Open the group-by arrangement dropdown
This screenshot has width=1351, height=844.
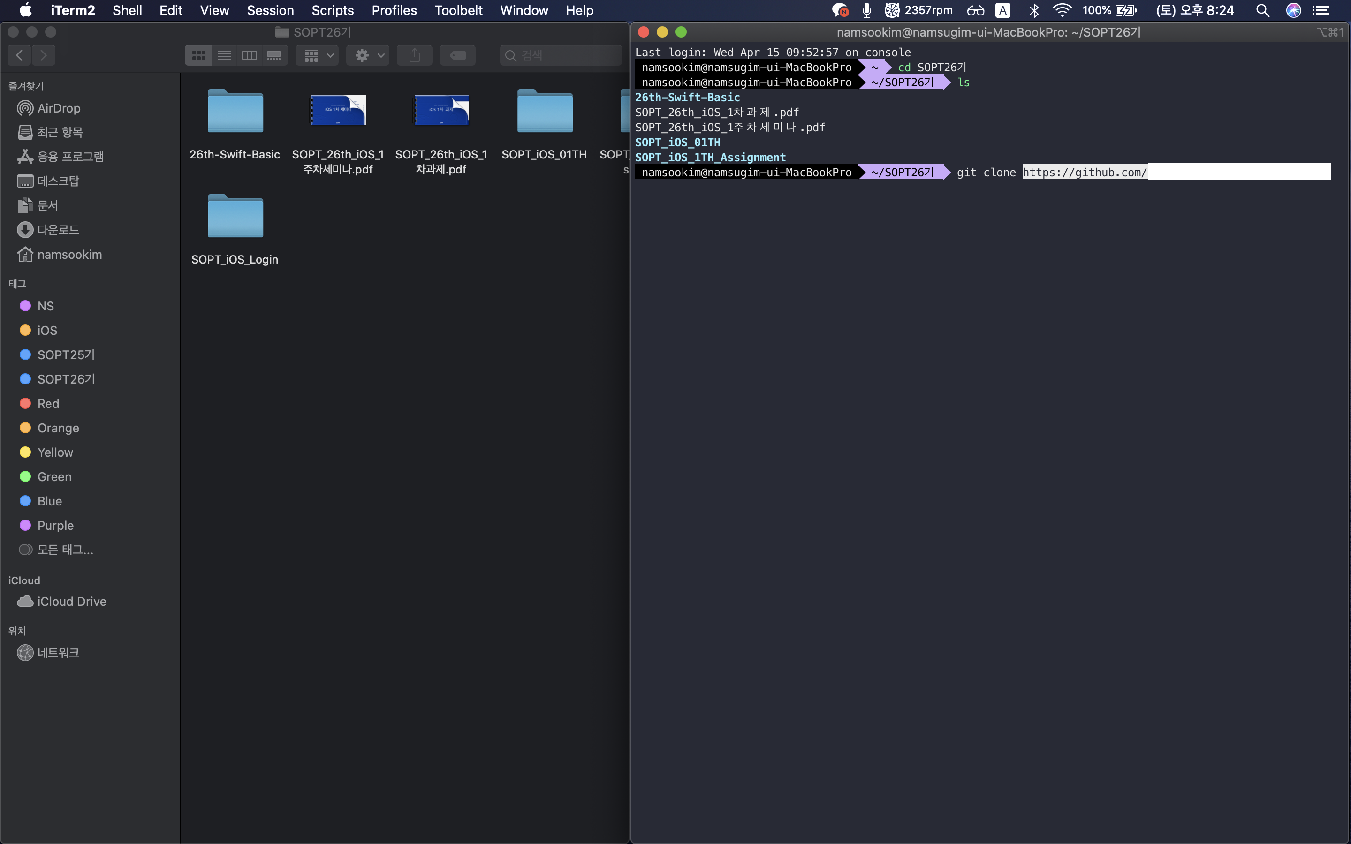pyautogui.click(x=318, y=55)
